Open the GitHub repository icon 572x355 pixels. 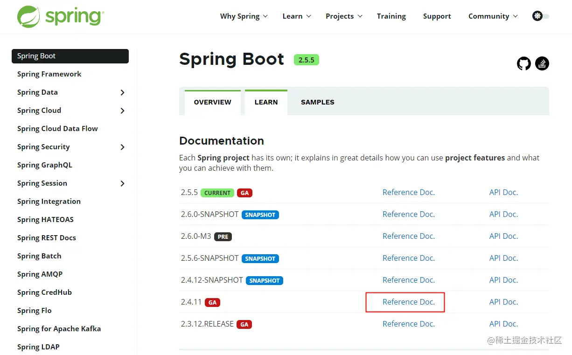pyautogui.click(x=524, y=63)
